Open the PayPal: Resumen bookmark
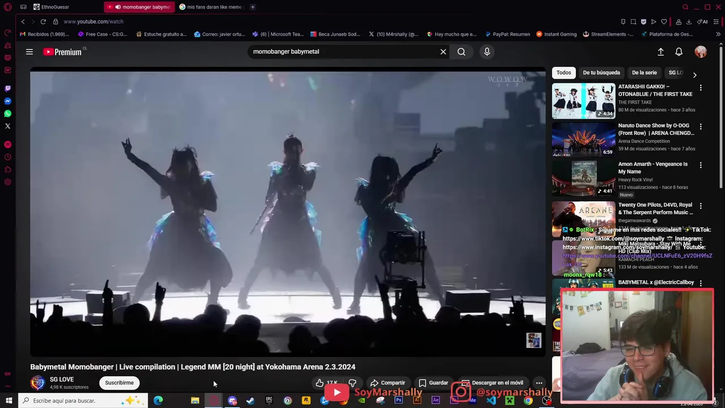This screenshot has height=408, width=725. click(x=507, y=34)
